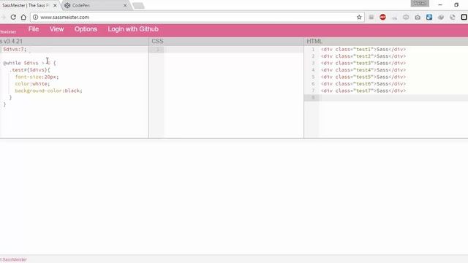Open the red Adblock extension icon
Image resolution: width=468 pixels, height=263 pixels.
382,18
